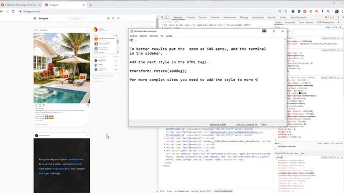Open a new browser tab with plus
The image size is (344, 193).
(91, 5)
